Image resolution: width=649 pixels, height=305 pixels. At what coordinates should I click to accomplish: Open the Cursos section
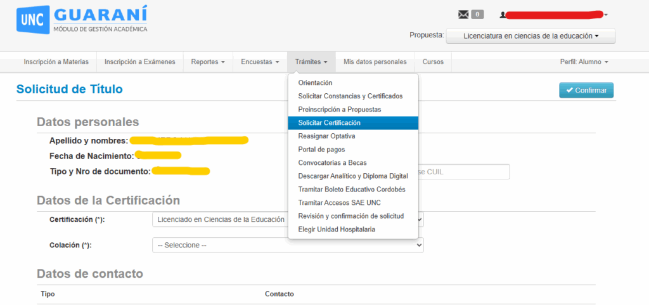433,62
